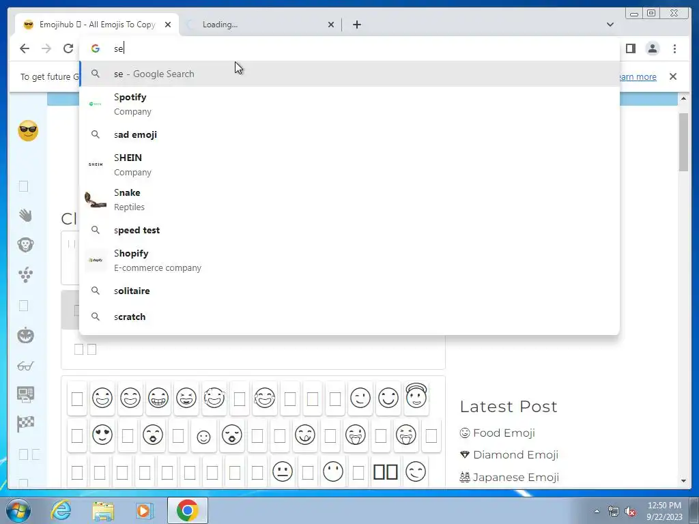This screenshot has width=699, height=524.
Task: Choose the 'solitaire' suggestion
Action: point(349,291)
